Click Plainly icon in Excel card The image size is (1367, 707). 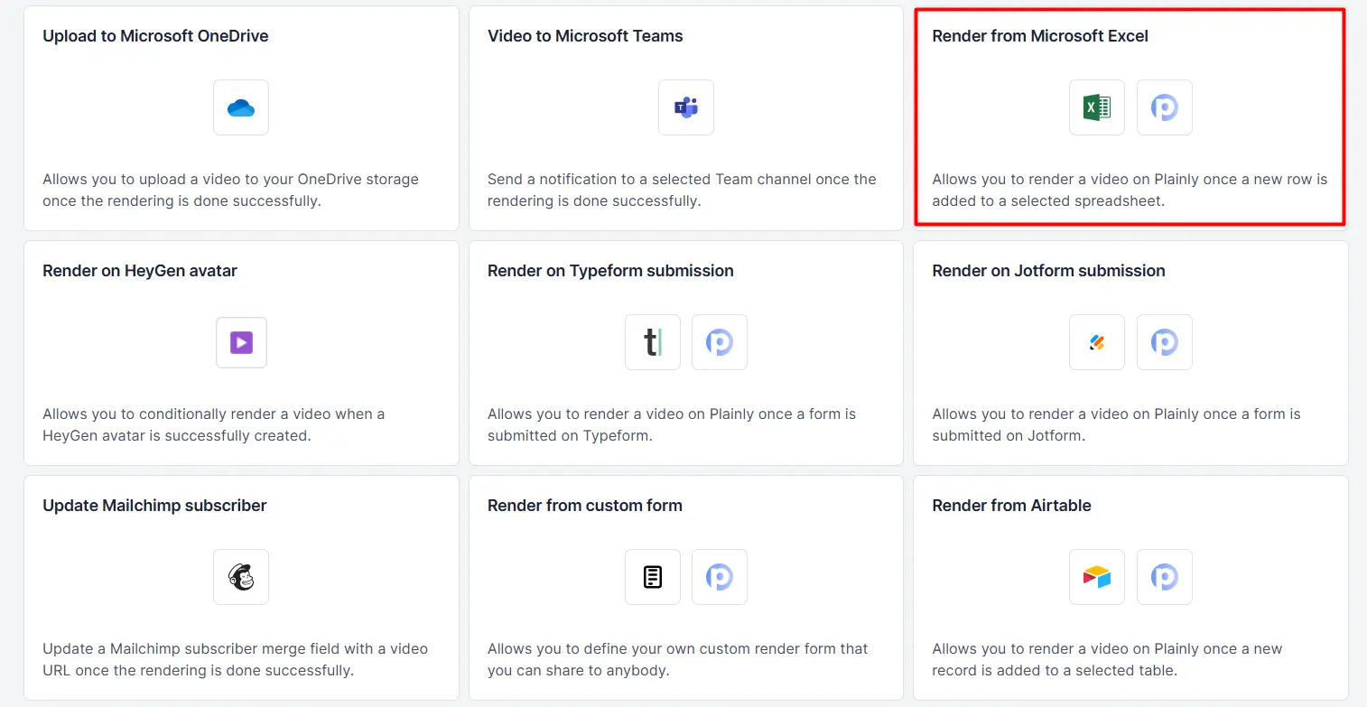(1165, 107)
